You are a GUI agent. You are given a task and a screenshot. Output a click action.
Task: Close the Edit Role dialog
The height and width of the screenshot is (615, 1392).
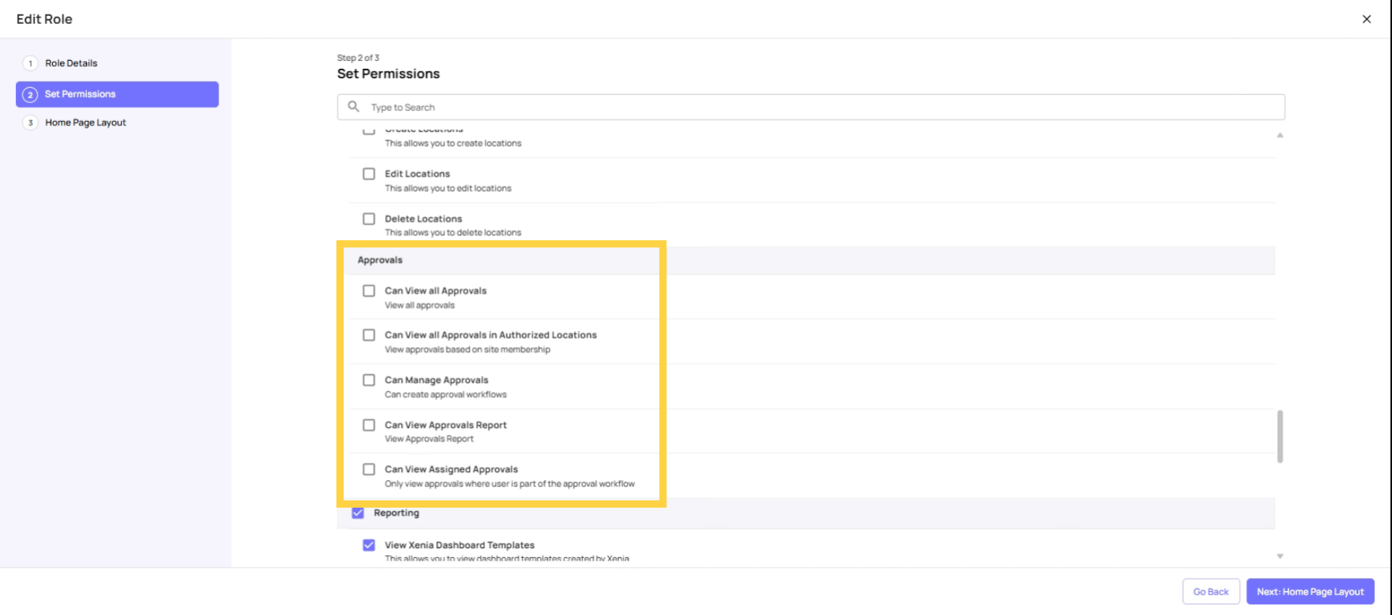(1367, 19)
